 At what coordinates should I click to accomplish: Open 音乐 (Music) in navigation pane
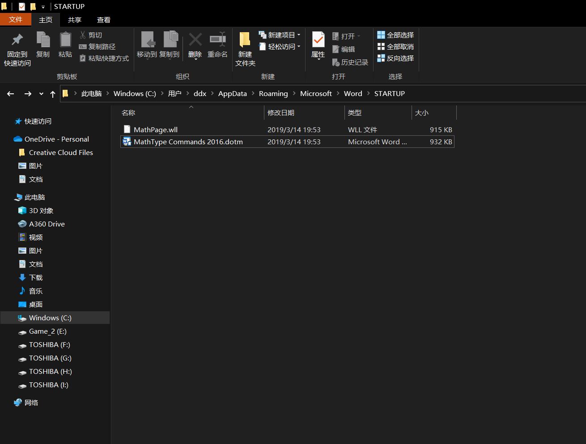(36, 291)
